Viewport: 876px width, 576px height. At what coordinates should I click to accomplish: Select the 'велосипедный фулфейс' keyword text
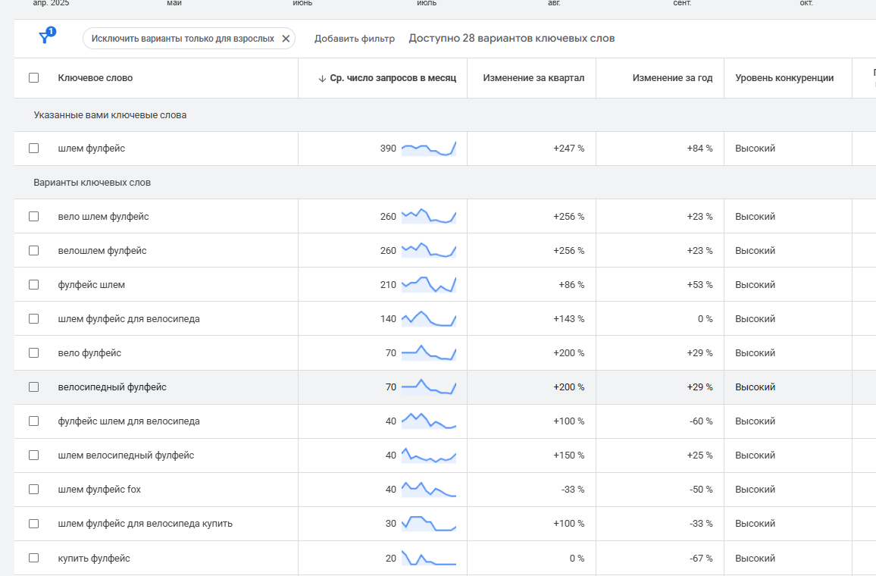pyautogui.click(x=112, y=387)
